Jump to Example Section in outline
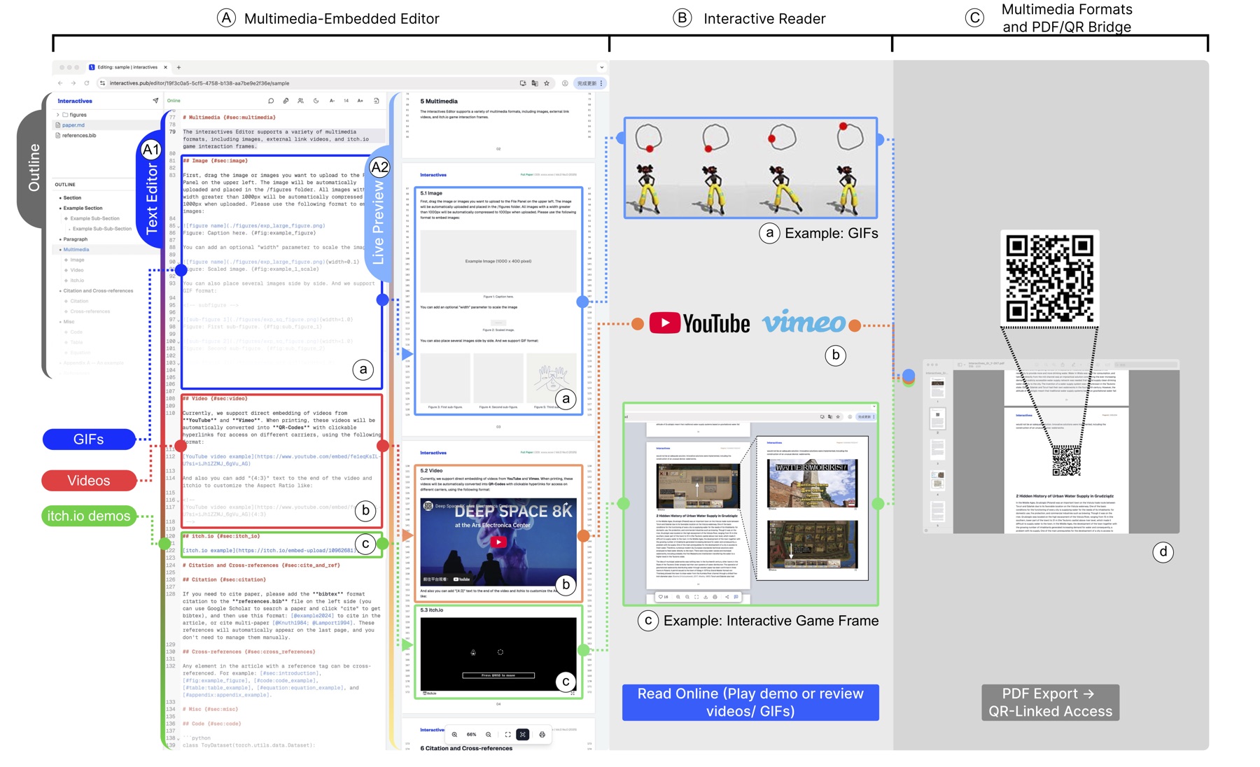1260x767 pixels. 83,208
